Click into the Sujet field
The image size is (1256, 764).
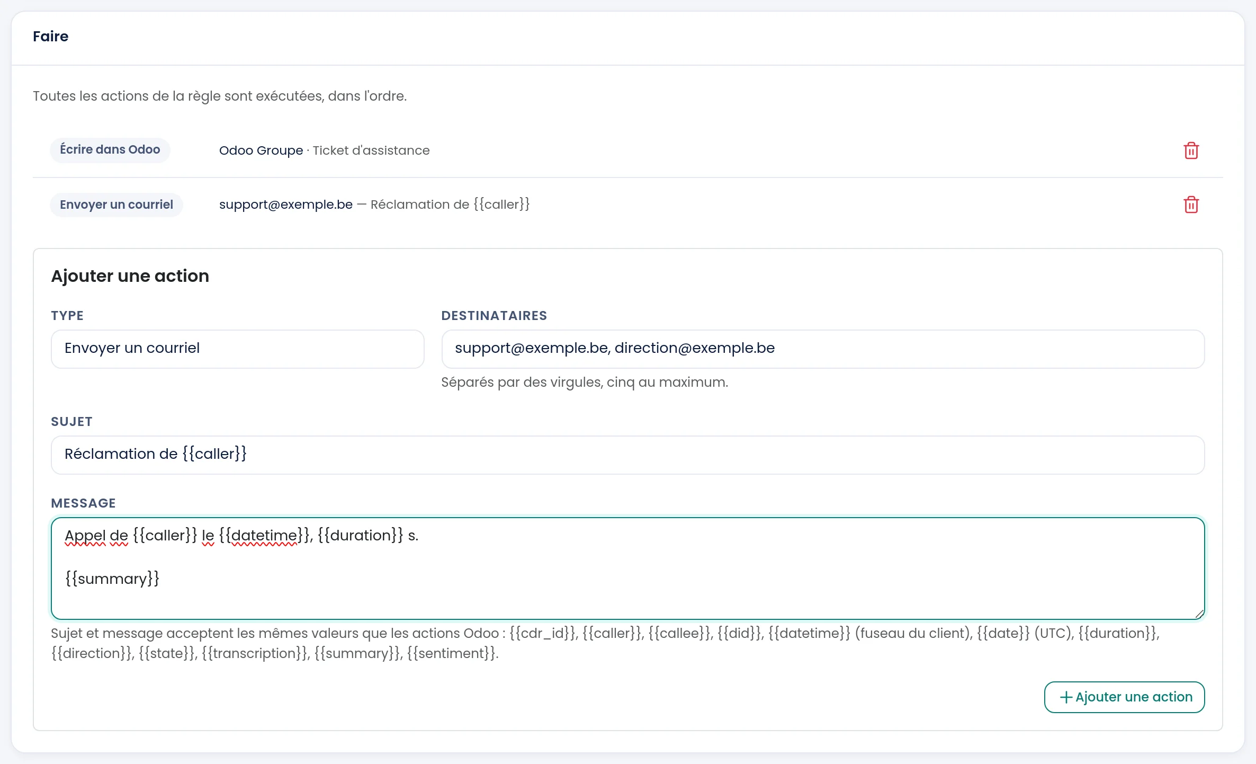[x=627, y=455]
